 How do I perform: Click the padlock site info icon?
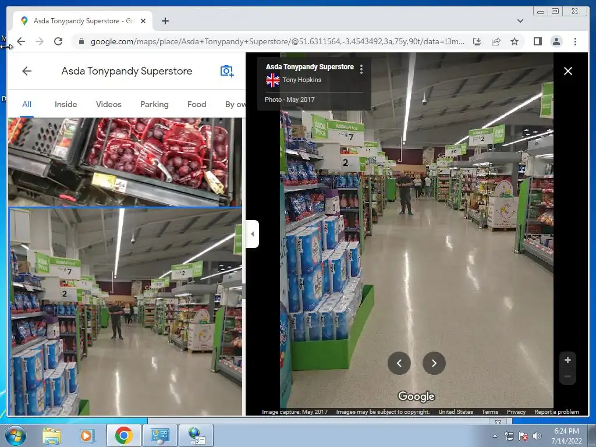(x=81, y=41)
